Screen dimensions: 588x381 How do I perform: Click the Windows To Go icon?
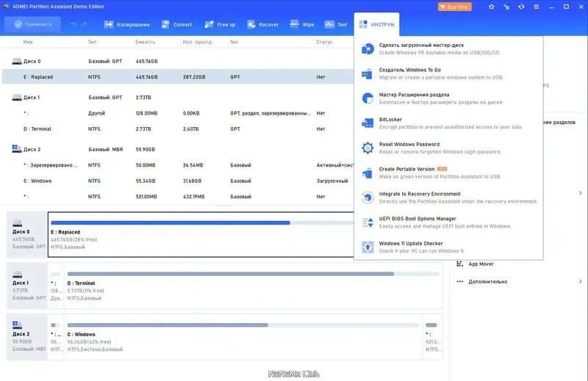click(x=367, y=74)
